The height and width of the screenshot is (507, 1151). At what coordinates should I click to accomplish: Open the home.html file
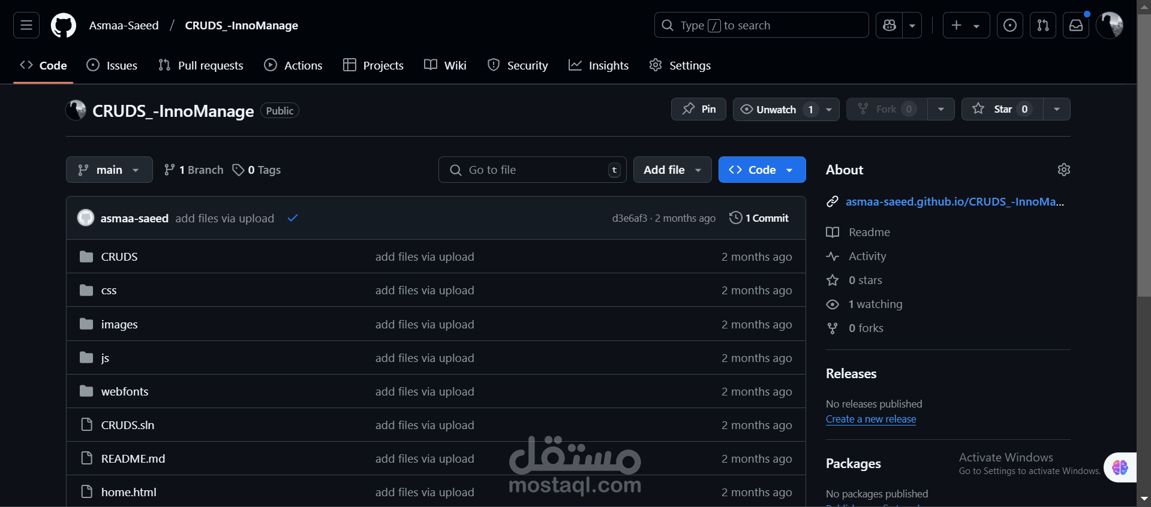(129, 492)
